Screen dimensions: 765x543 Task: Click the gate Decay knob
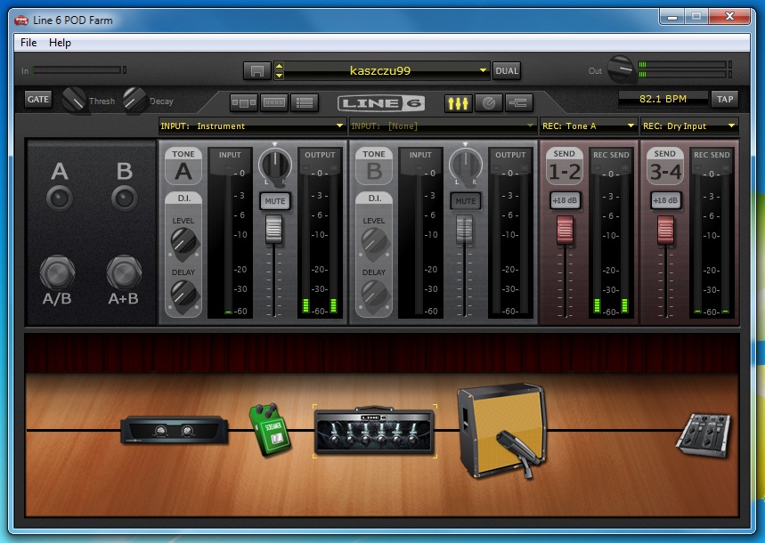click(134, 100)
